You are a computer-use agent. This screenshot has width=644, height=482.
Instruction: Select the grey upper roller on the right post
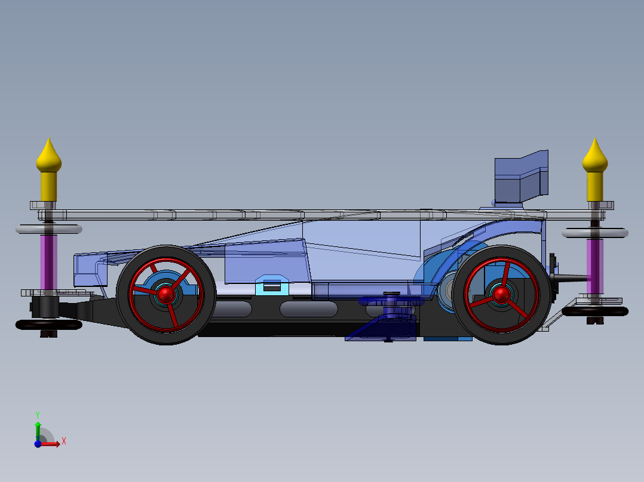coord(595,233)
